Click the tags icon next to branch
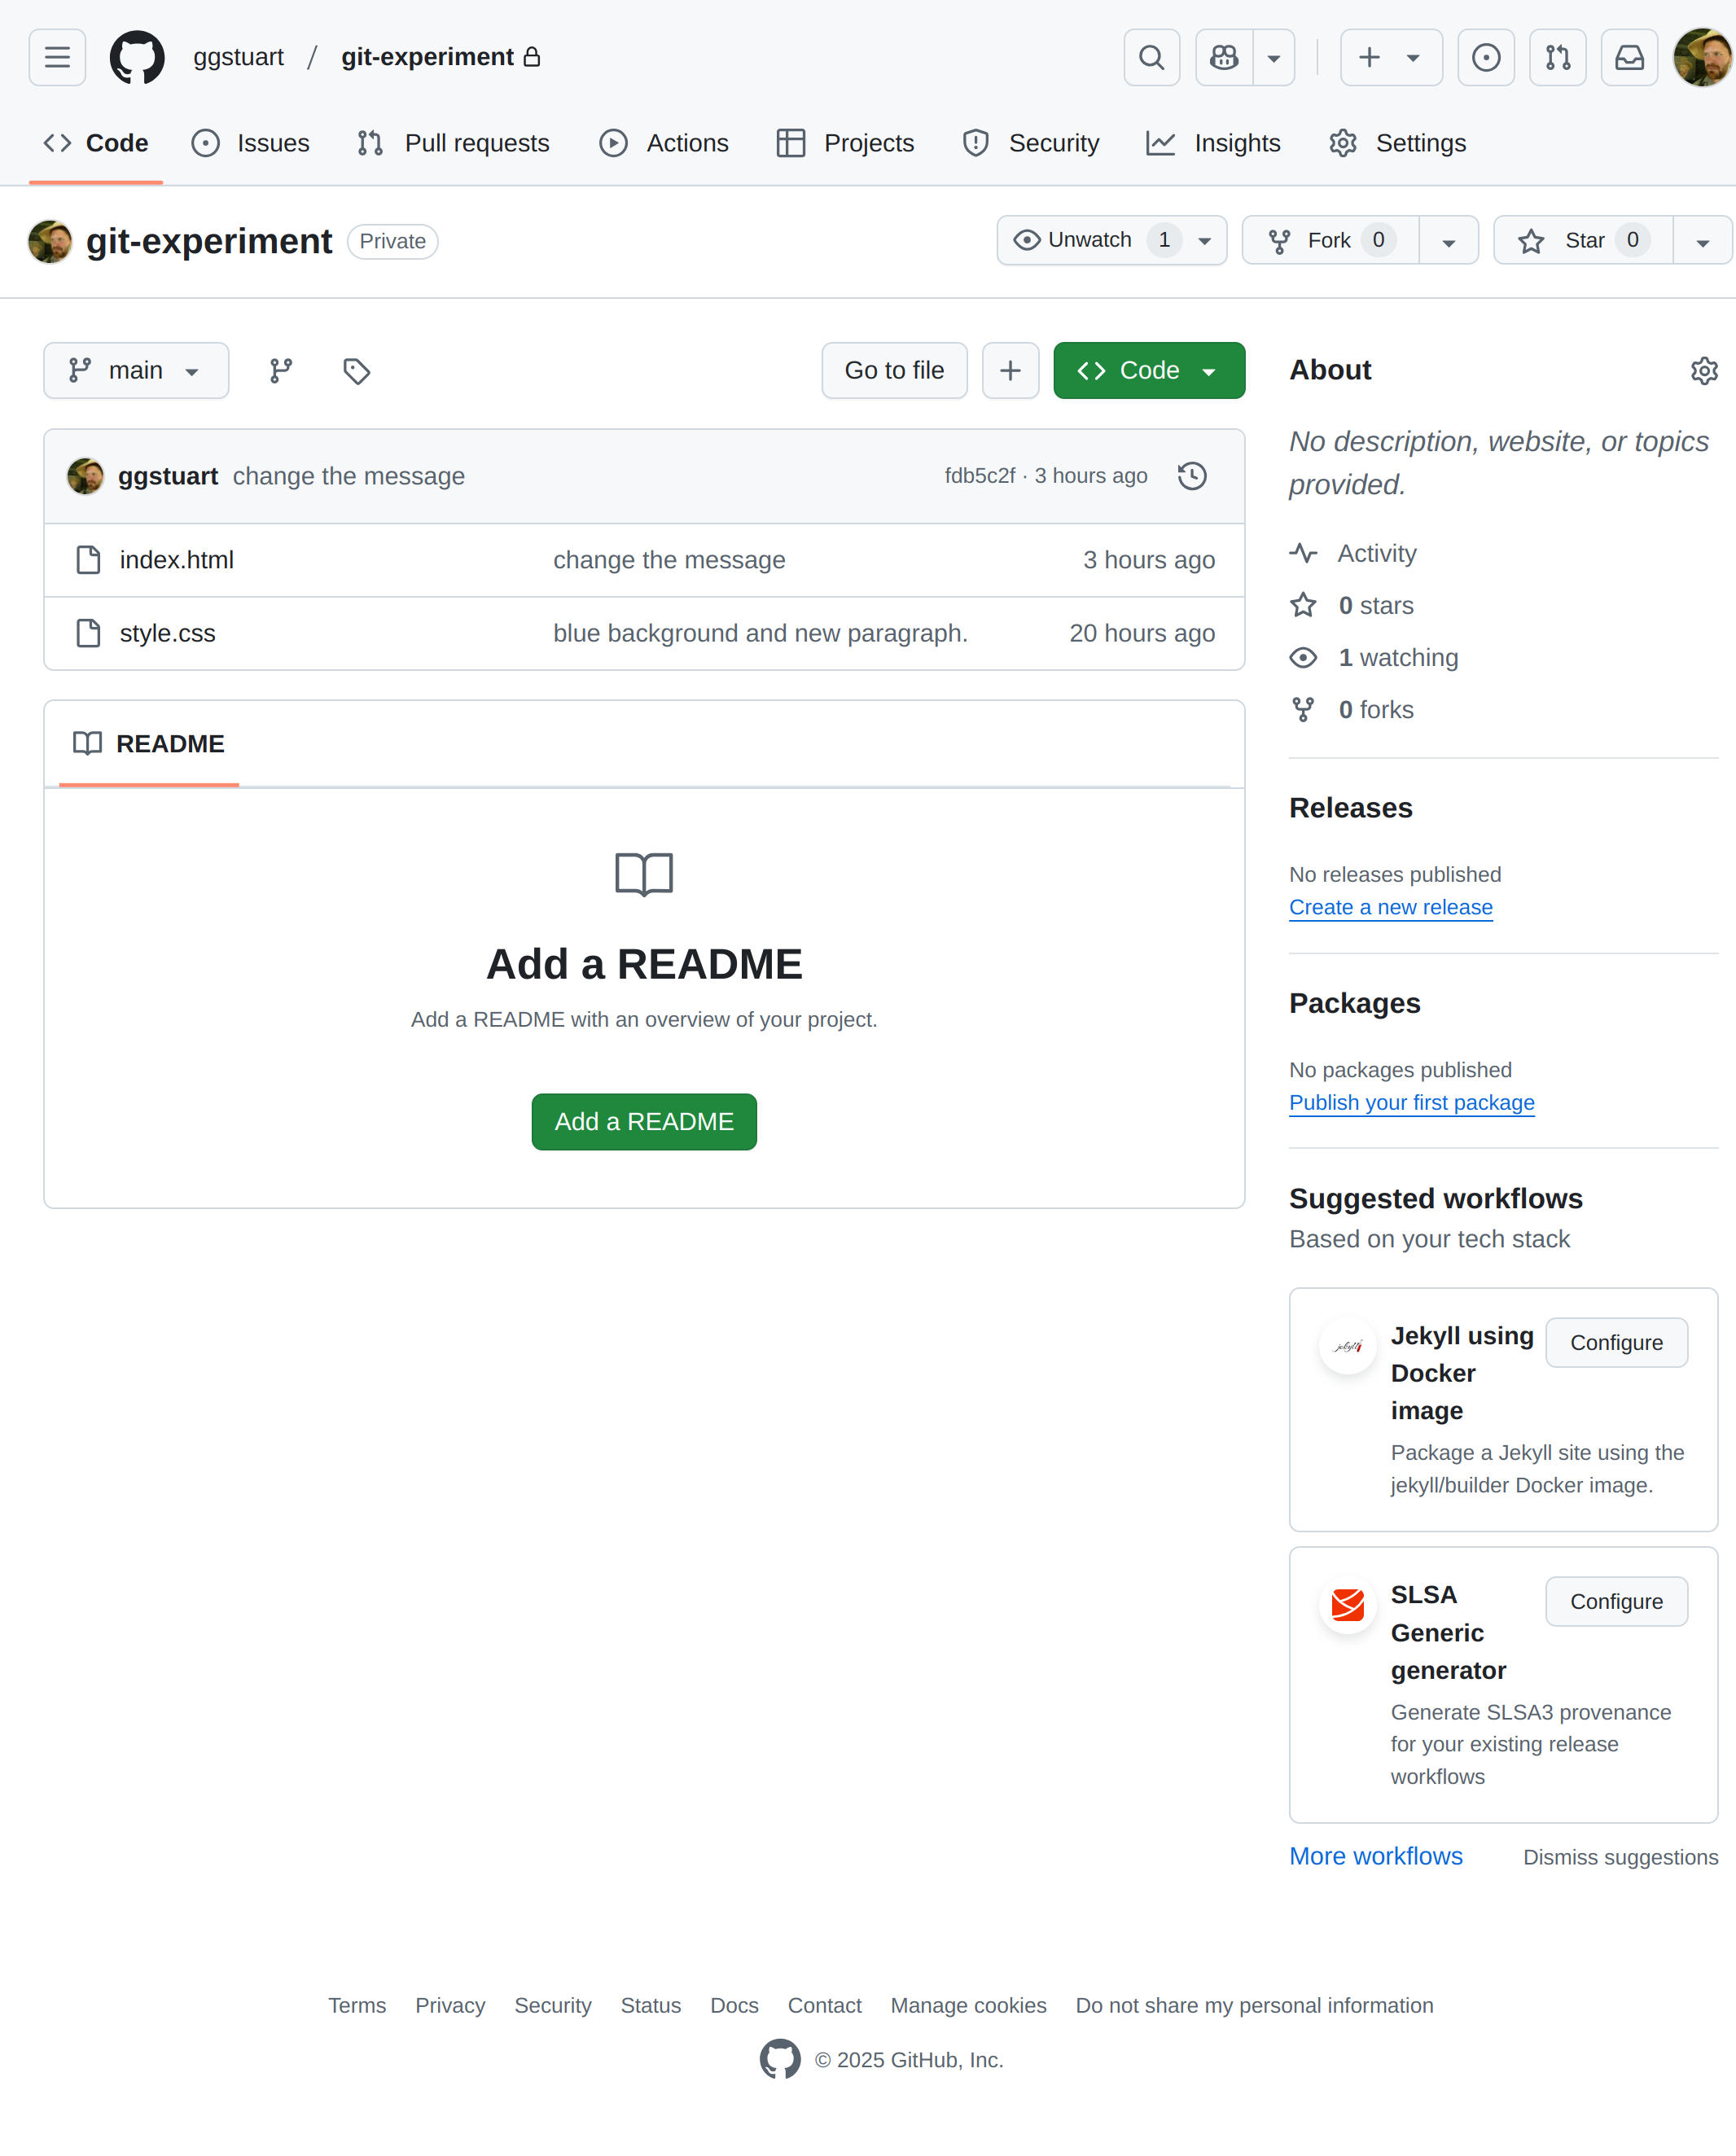The height and width of the screenshot is (2156, 1736). 356,370
